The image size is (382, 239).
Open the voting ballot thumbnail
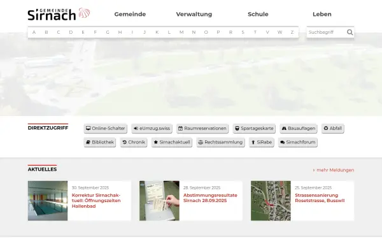point(159,201)
